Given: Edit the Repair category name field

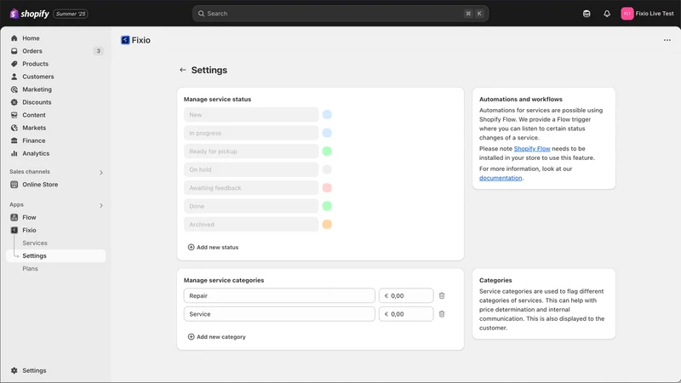Looking at the screenshot, I should [x=279, y=295].
